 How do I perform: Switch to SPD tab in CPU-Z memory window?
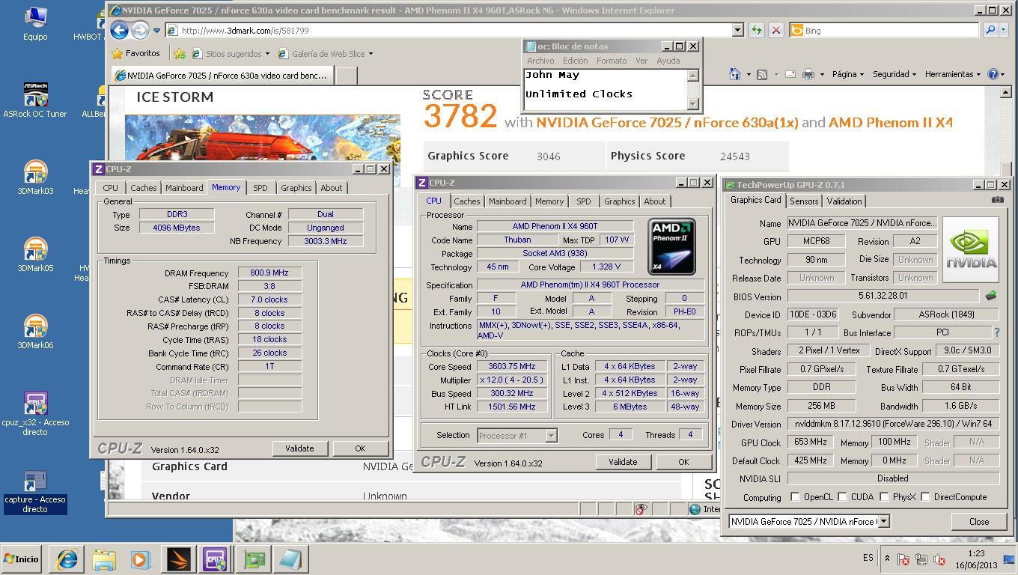click(260, 188)
